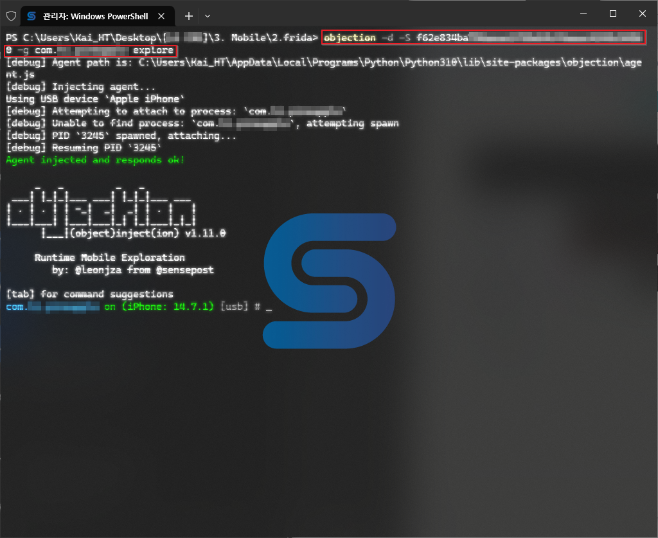Click 'by: @leonjza from @sensepost' credit line
Image resolution: width=658 pixels, height=538 pixels.
pos(132,270)
